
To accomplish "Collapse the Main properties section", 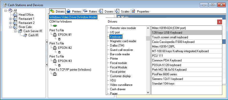I will pyautogui.click(x=119, y=17).
